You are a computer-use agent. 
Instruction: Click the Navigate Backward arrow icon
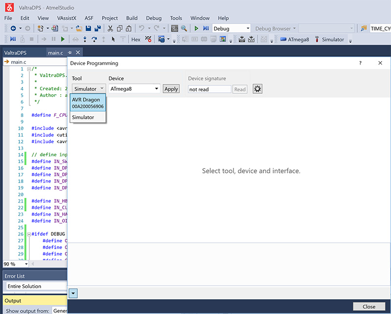13,29
